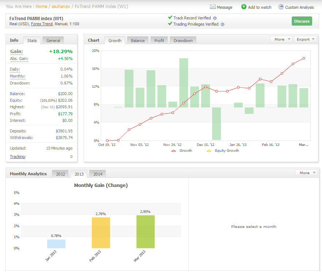Toggle the Equity Growth series in legend
The height and width of the screenshot is (274, 322).
coord(223,151)
